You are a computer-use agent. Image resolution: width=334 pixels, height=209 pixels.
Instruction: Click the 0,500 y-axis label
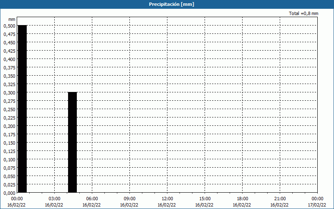(9, 26)
